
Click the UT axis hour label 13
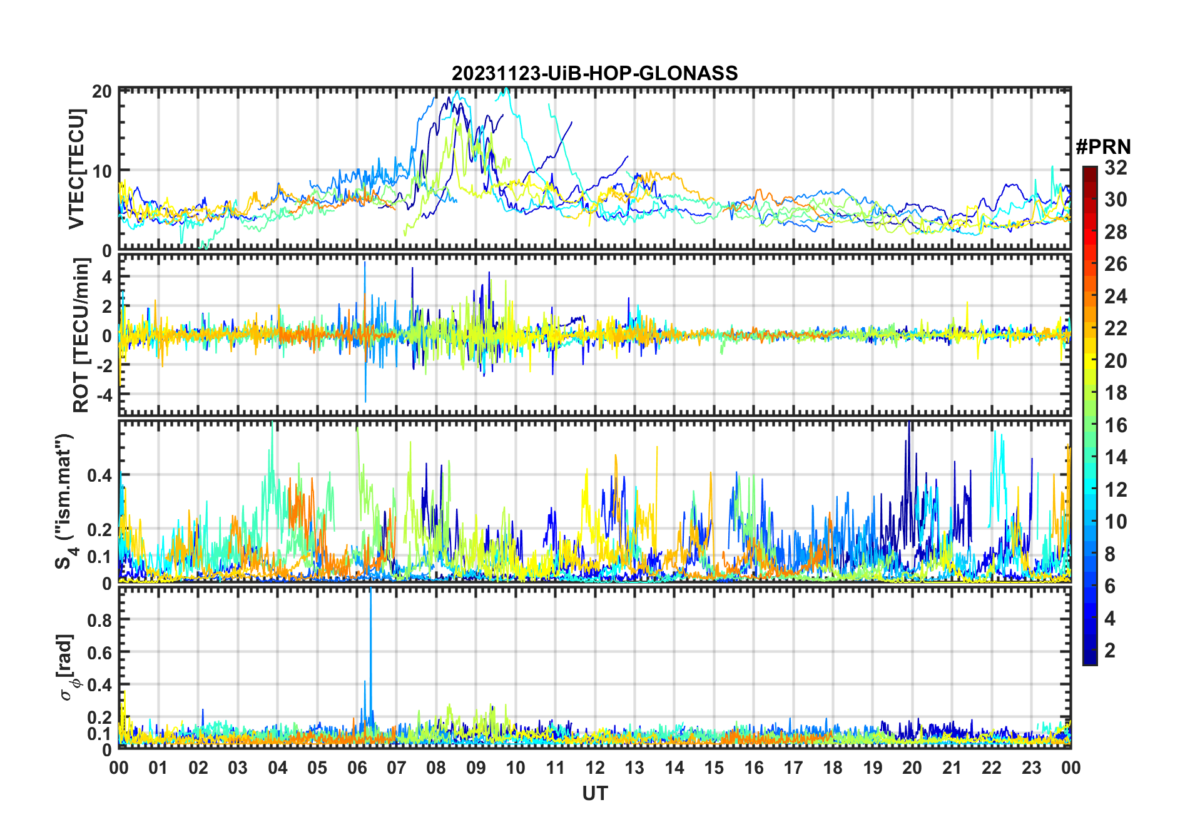tap(634, 768)
